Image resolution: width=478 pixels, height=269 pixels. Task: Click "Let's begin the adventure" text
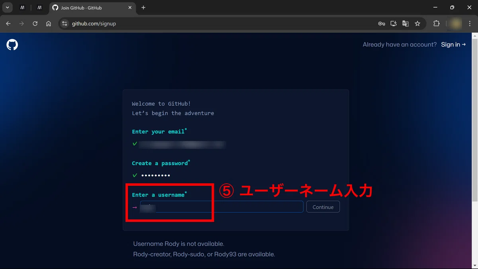click(173, 113)
